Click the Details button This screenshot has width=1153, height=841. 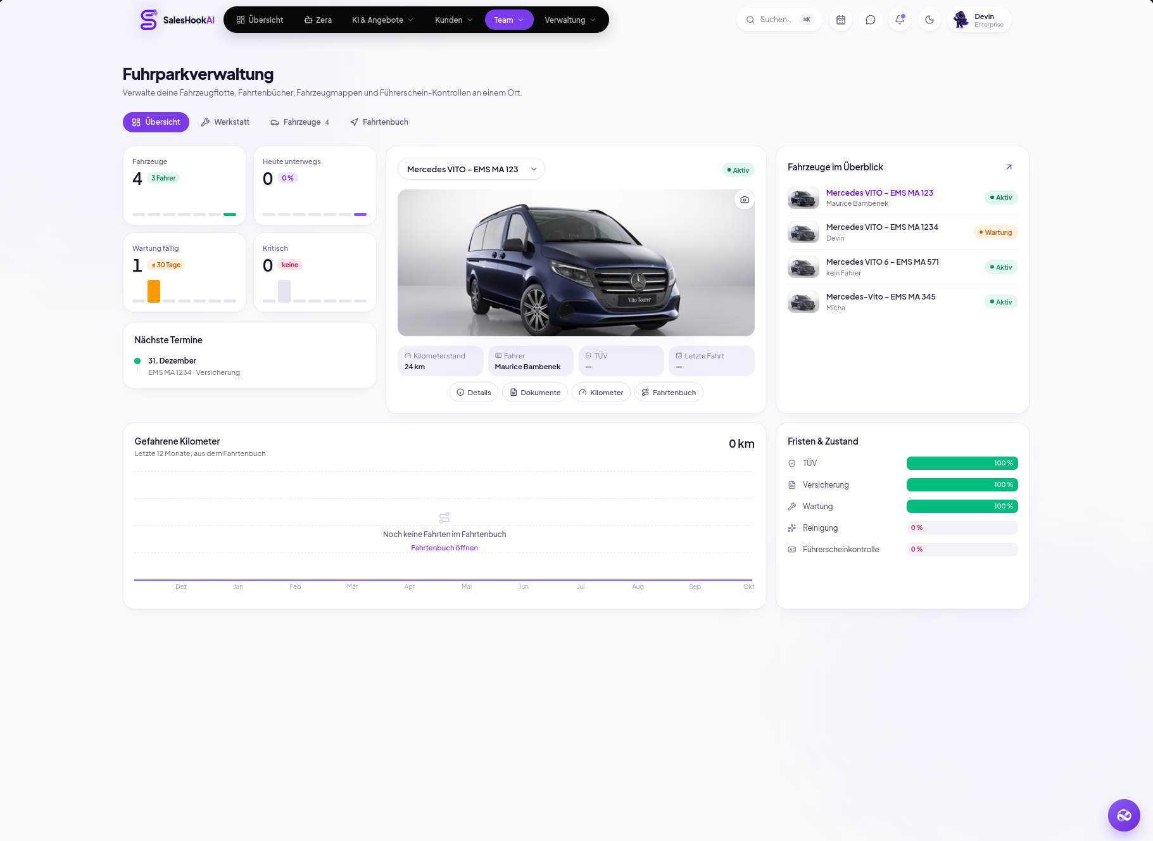474,393
